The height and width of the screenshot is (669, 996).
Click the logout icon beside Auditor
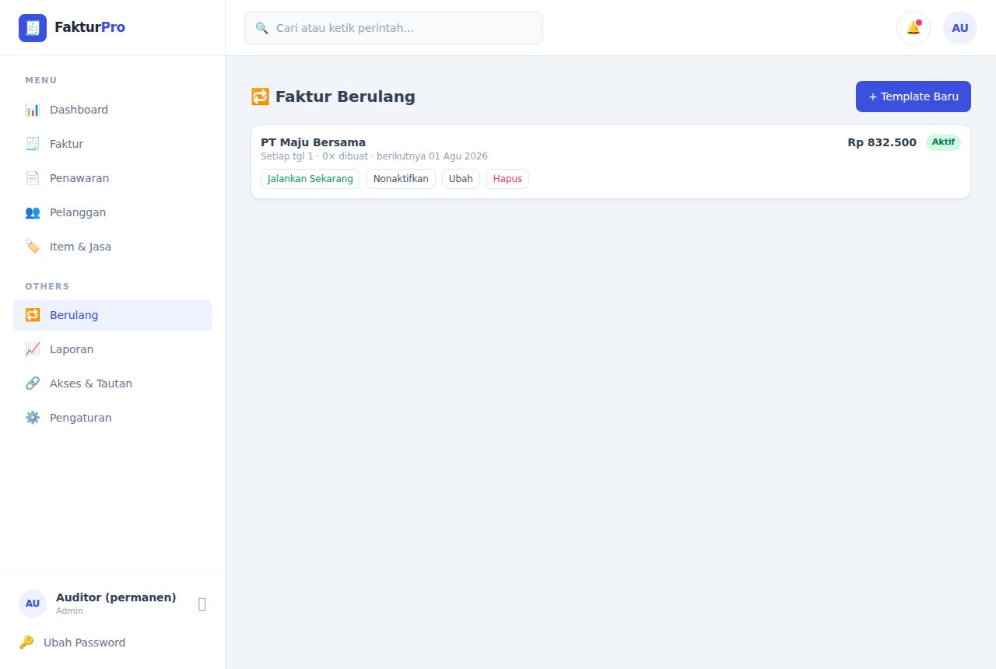click(x=202, y=604)
